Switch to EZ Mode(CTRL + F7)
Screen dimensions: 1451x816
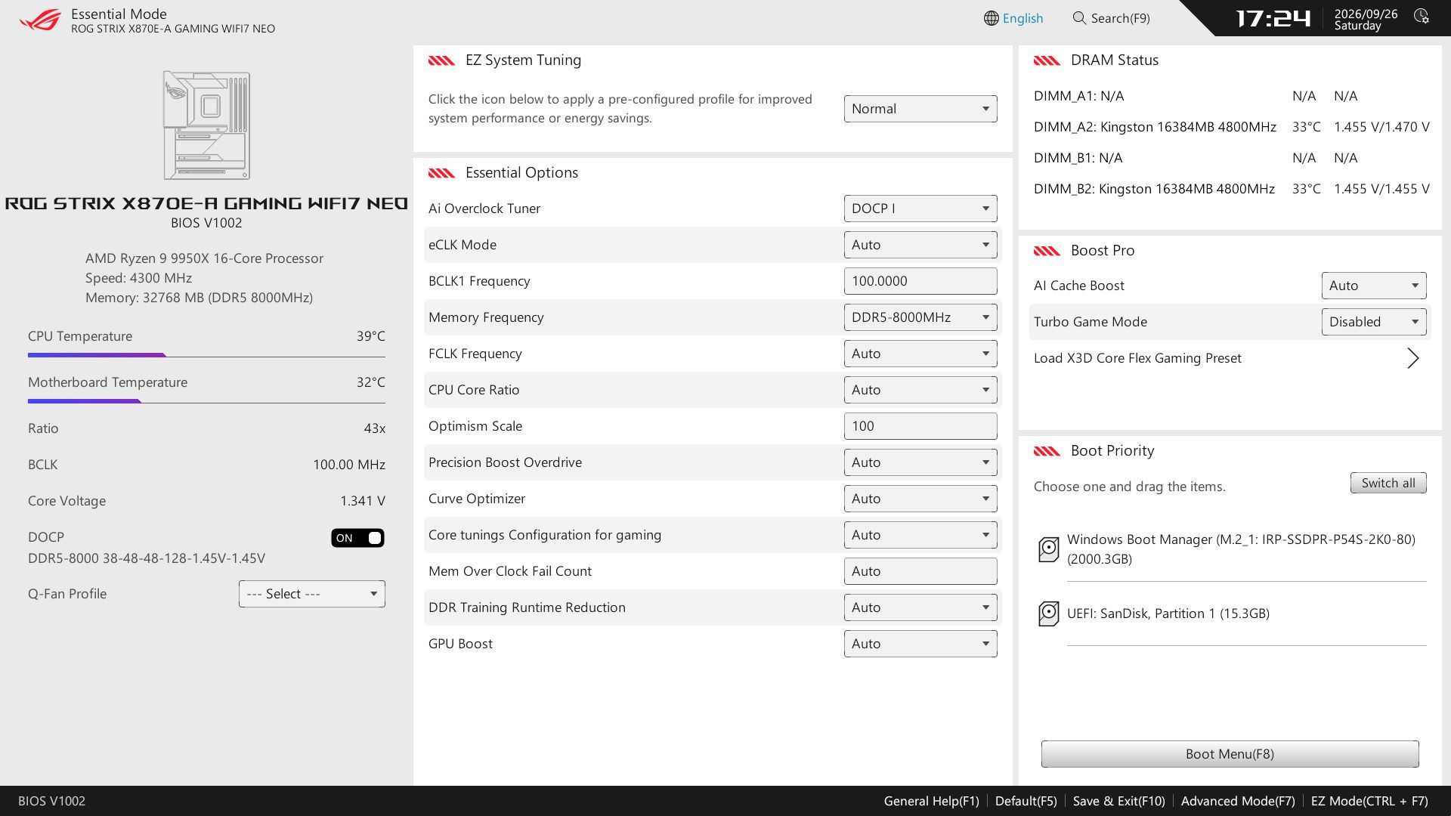click(1369, 801)
